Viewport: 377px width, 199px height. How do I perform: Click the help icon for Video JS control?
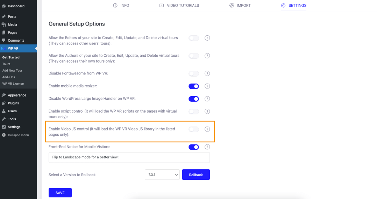pyautogui.click(x=207, y=129)
